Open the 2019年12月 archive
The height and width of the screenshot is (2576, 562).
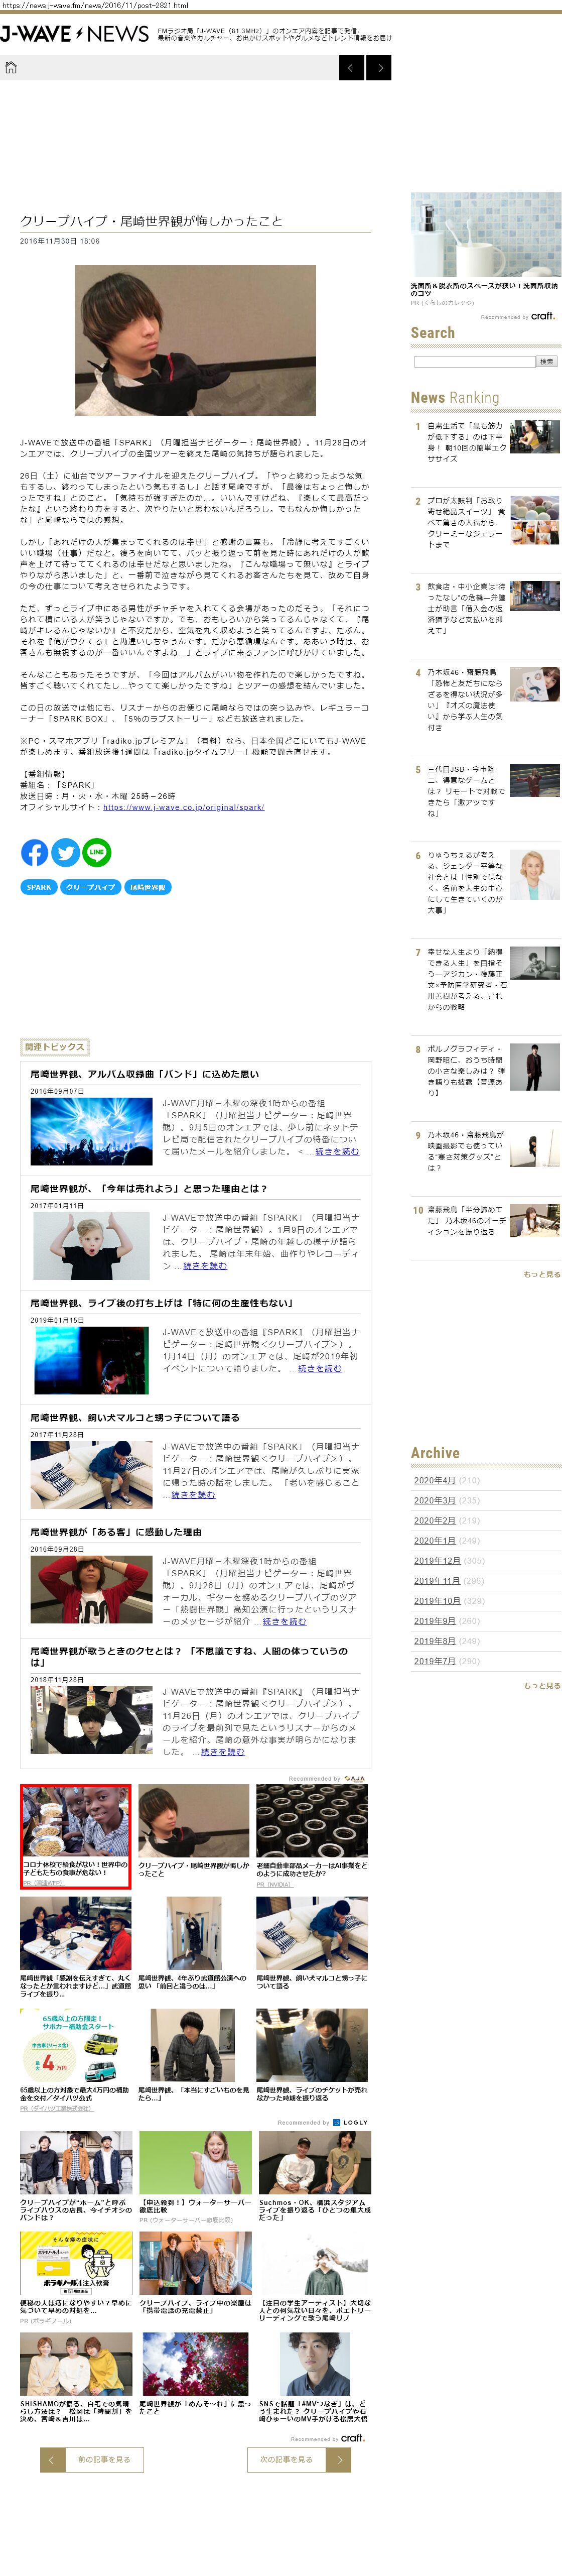[x=437, y=1560]
